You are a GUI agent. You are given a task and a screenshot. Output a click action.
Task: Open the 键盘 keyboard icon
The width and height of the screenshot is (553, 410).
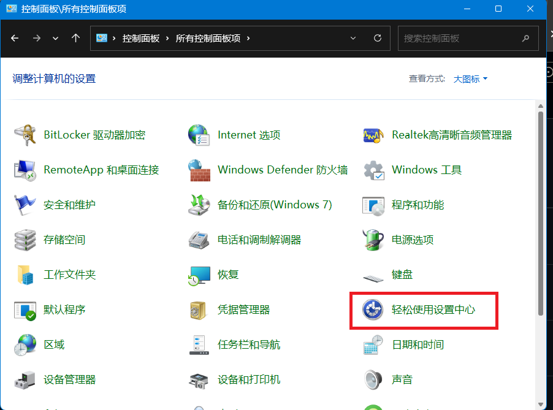point(373,278)
